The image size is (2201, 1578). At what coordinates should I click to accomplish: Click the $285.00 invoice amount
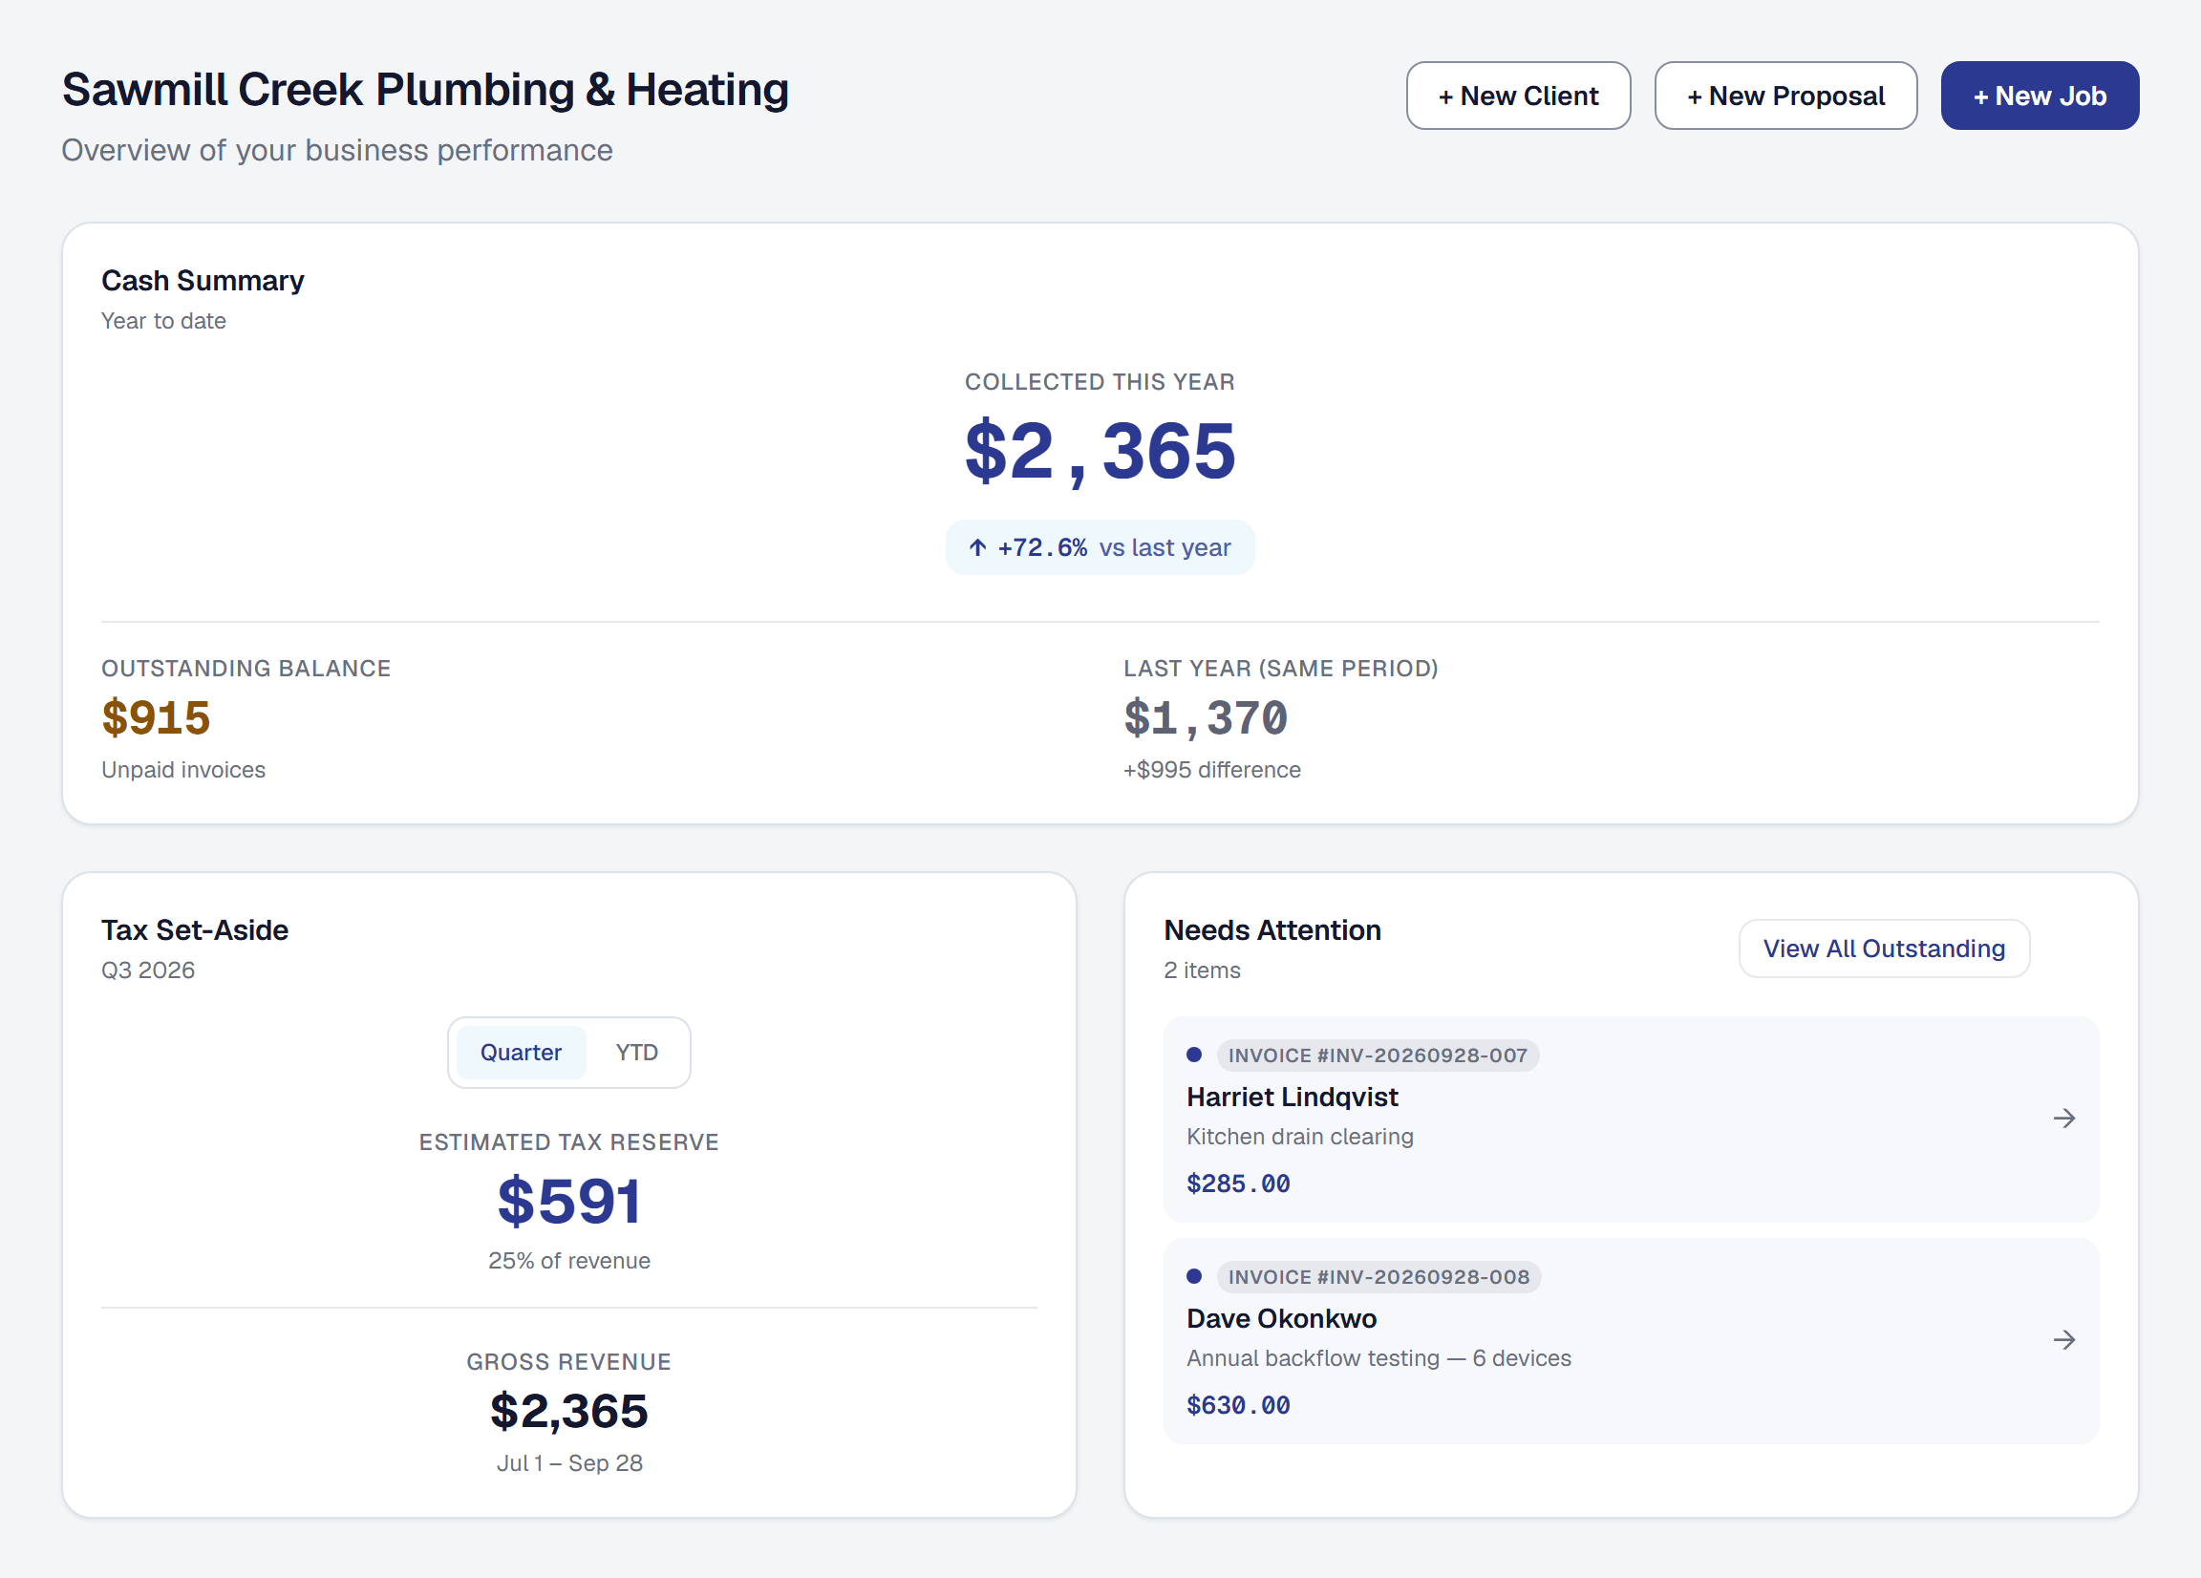[1238, 1183]
